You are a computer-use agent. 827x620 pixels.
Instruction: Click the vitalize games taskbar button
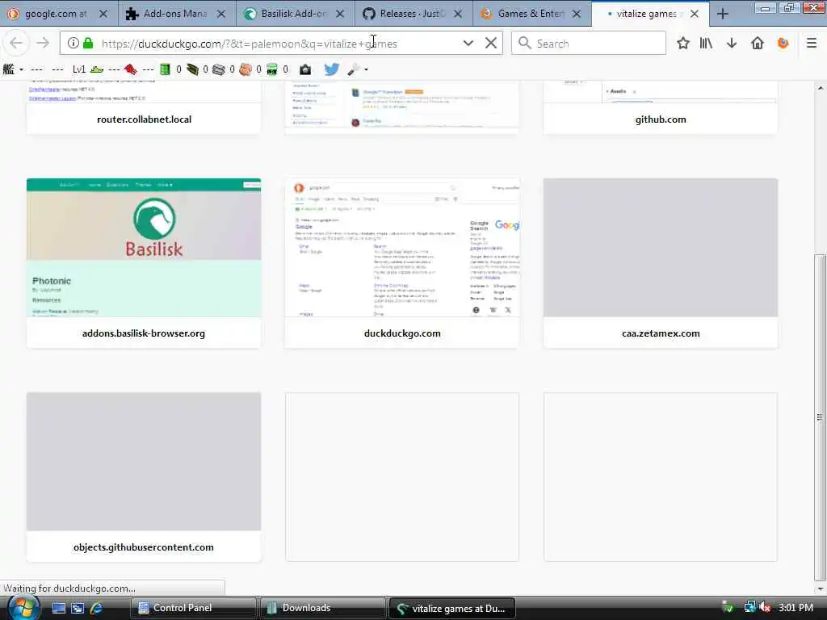[x=451, y=608]
